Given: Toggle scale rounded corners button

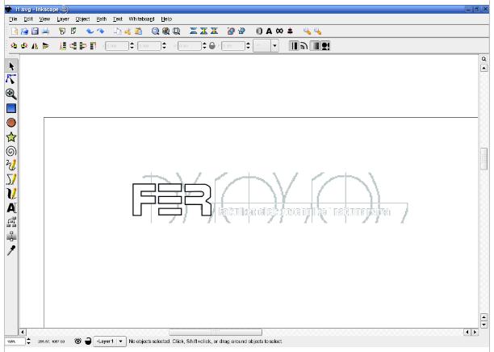Looking at the screenshot, I should (x=304, y=46).
